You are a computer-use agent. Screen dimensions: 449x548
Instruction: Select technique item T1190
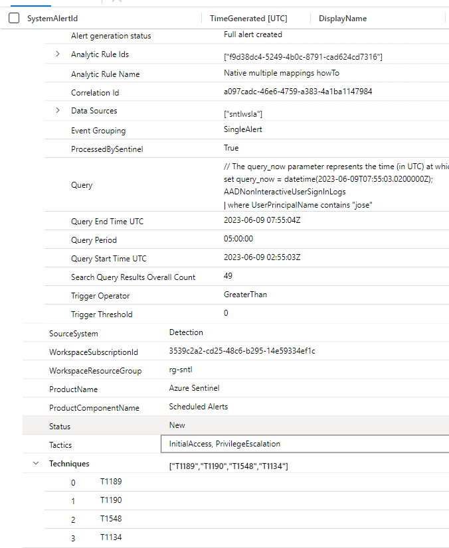pos(111,500)
